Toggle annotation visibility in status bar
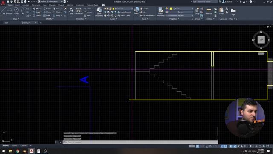 [x=235, y=146]
